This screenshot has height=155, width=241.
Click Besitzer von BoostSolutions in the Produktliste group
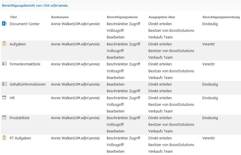tap(171, 124)
